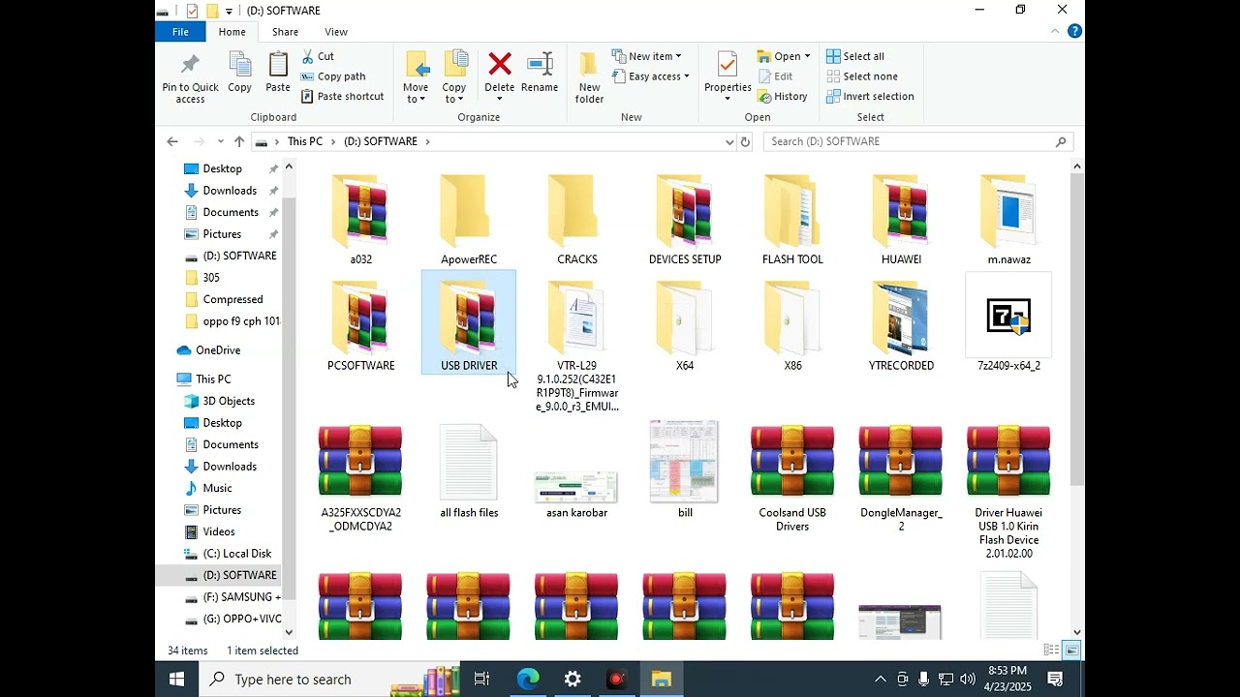Open the Help question mark icon

[x=1074, y=31]
